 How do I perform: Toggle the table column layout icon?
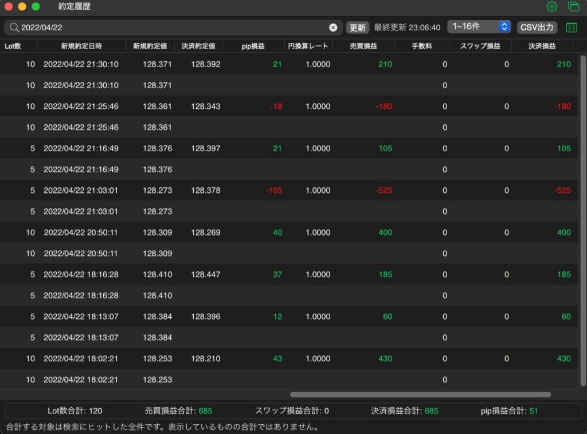[x=572, y=27]
